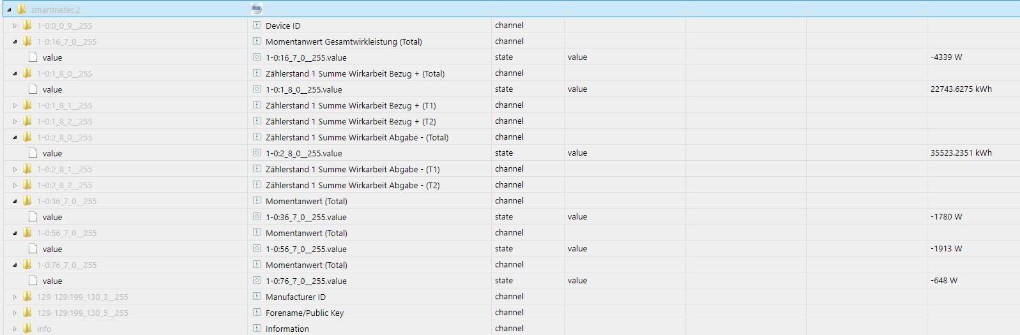Click channel icon next to Forename/Public Key
The image size is (1020, 335).
257,313
